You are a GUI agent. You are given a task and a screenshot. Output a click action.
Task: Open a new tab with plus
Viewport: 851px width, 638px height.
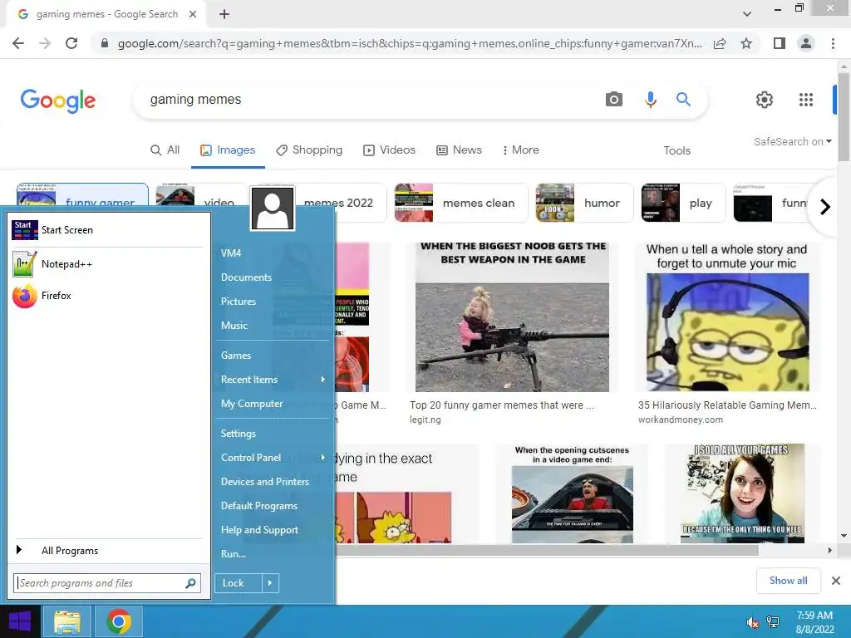point(224,14)
